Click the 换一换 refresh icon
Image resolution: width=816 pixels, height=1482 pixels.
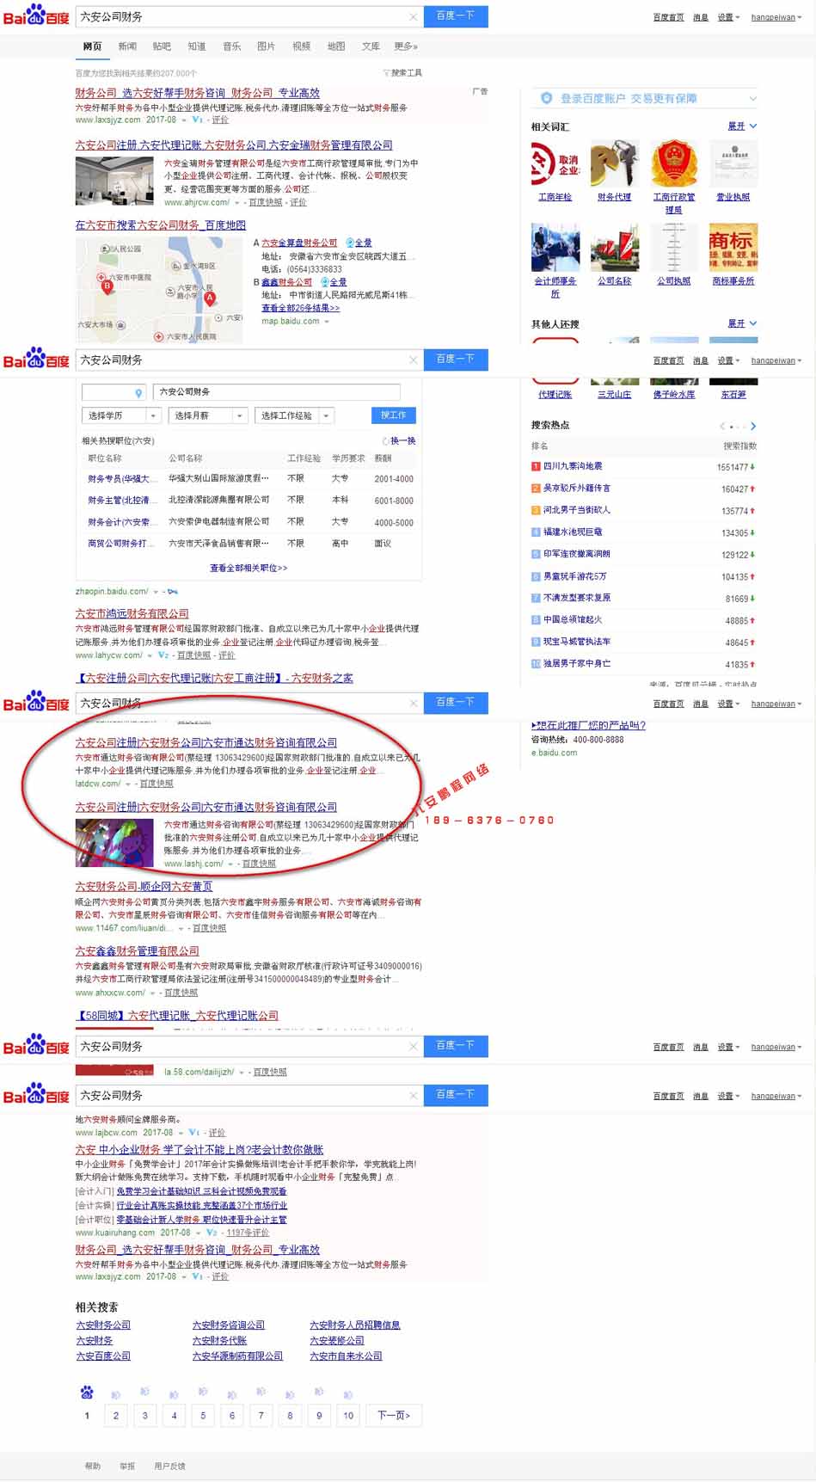coord(386,440)
